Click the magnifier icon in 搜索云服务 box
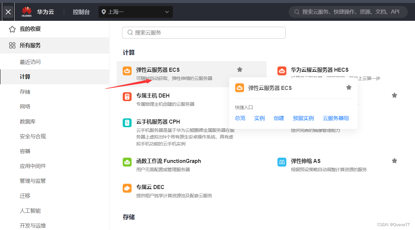 click(130, 33)
